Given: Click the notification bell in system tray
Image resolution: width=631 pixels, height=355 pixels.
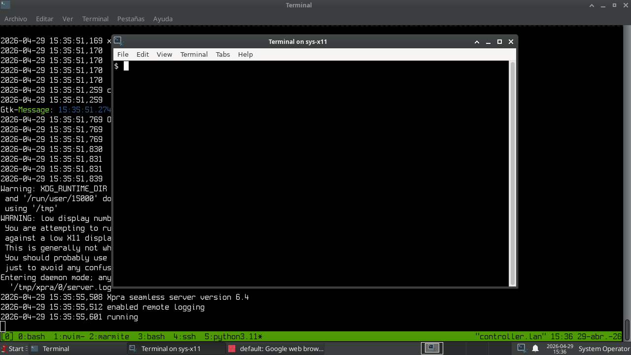Looking at the screenshot, I should pos(535,349).
